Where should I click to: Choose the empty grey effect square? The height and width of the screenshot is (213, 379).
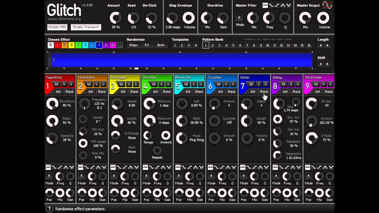coord(120,45)
